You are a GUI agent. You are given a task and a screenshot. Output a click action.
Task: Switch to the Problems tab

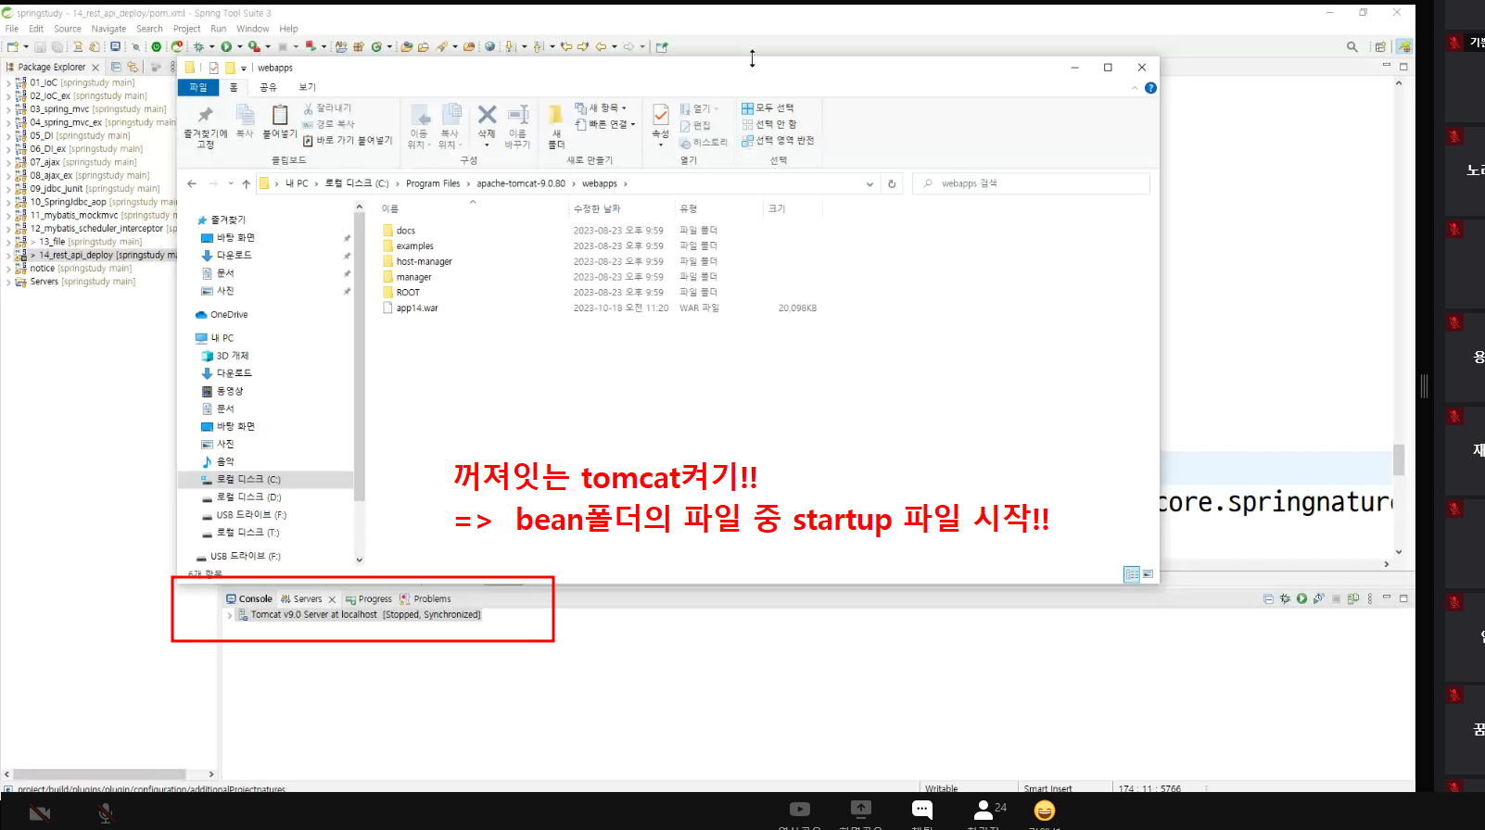(x=425, y=598)
